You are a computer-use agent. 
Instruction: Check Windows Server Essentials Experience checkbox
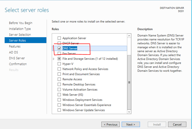(x=59, y=105)
